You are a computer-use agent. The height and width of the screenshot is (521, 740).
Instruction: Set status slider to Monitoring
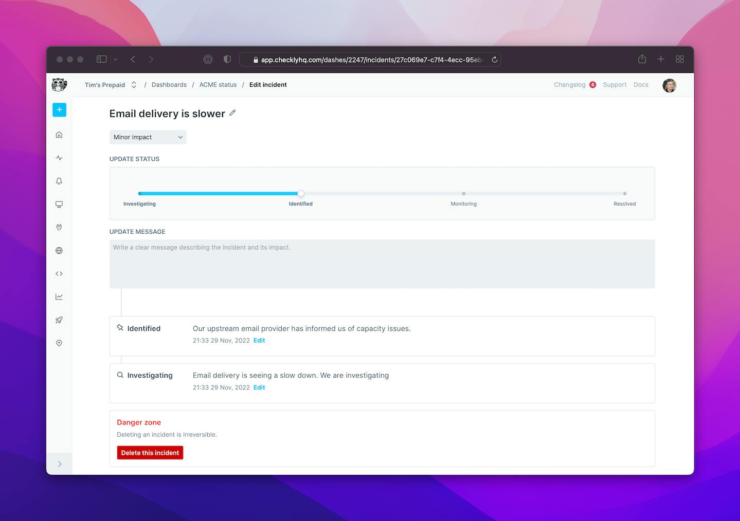(463, 194)
